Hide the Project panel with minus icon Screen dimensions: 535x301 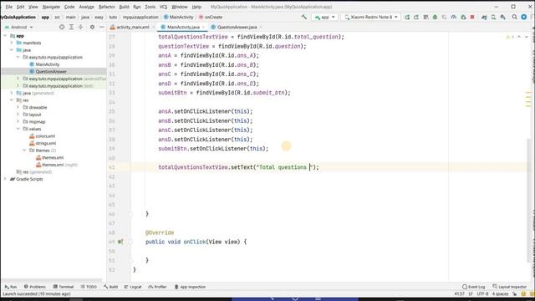[x=102, y=27]
